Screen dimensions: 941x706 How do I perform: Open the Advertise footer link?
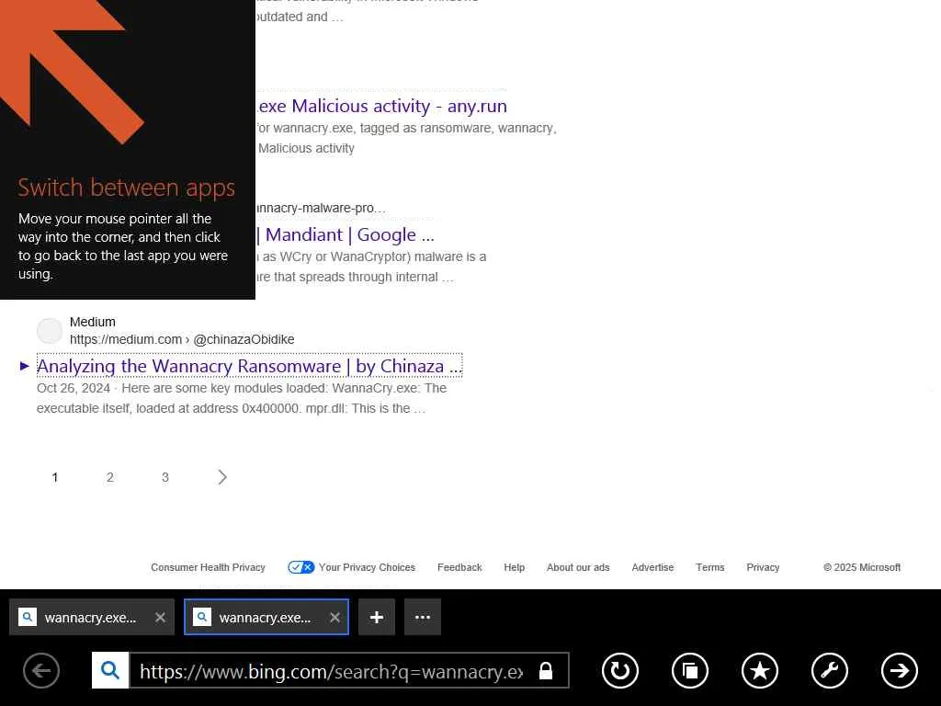(x=653, y=567)
